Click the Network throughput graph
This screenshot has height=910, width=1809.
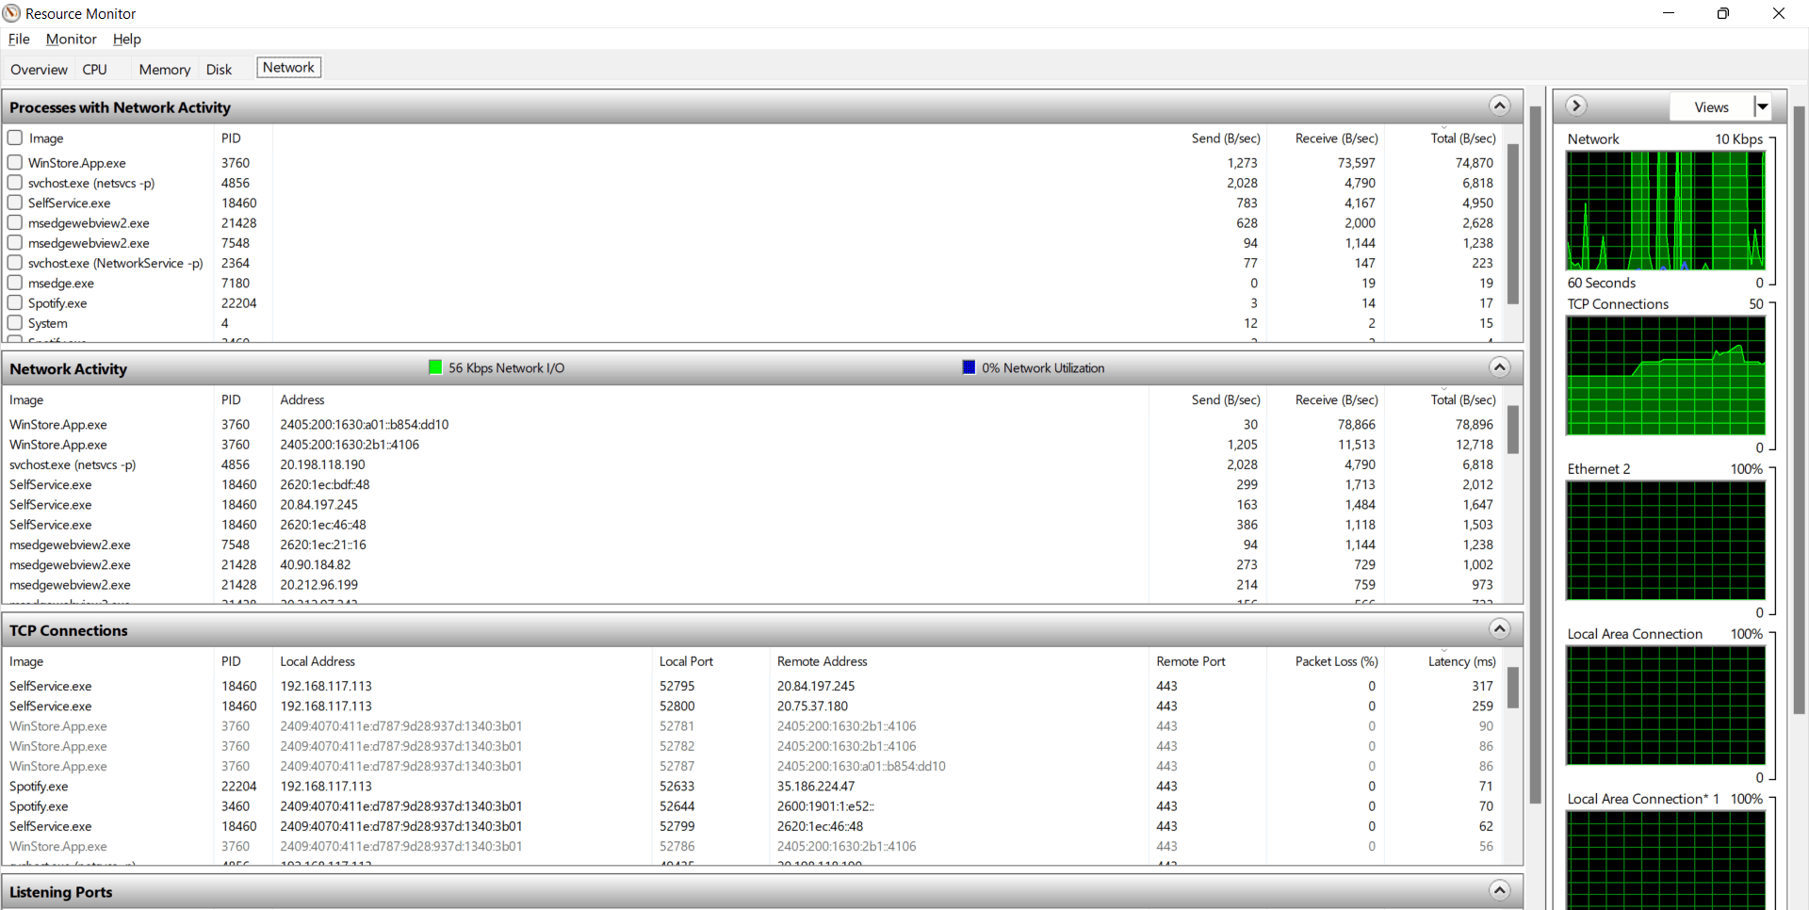(1665, 210)
